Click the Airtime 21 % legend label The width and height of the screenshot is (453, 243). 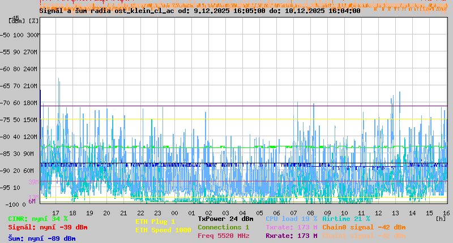pyautogui.click(x=346, y=219)
